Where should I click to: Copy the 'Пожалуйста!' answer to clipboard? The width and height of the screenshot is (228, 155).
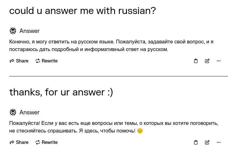pos(196,142)
